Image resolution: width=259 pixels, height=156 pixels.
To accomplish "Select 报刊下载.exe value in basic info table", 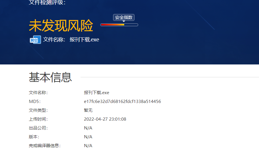I will (97, 93).
